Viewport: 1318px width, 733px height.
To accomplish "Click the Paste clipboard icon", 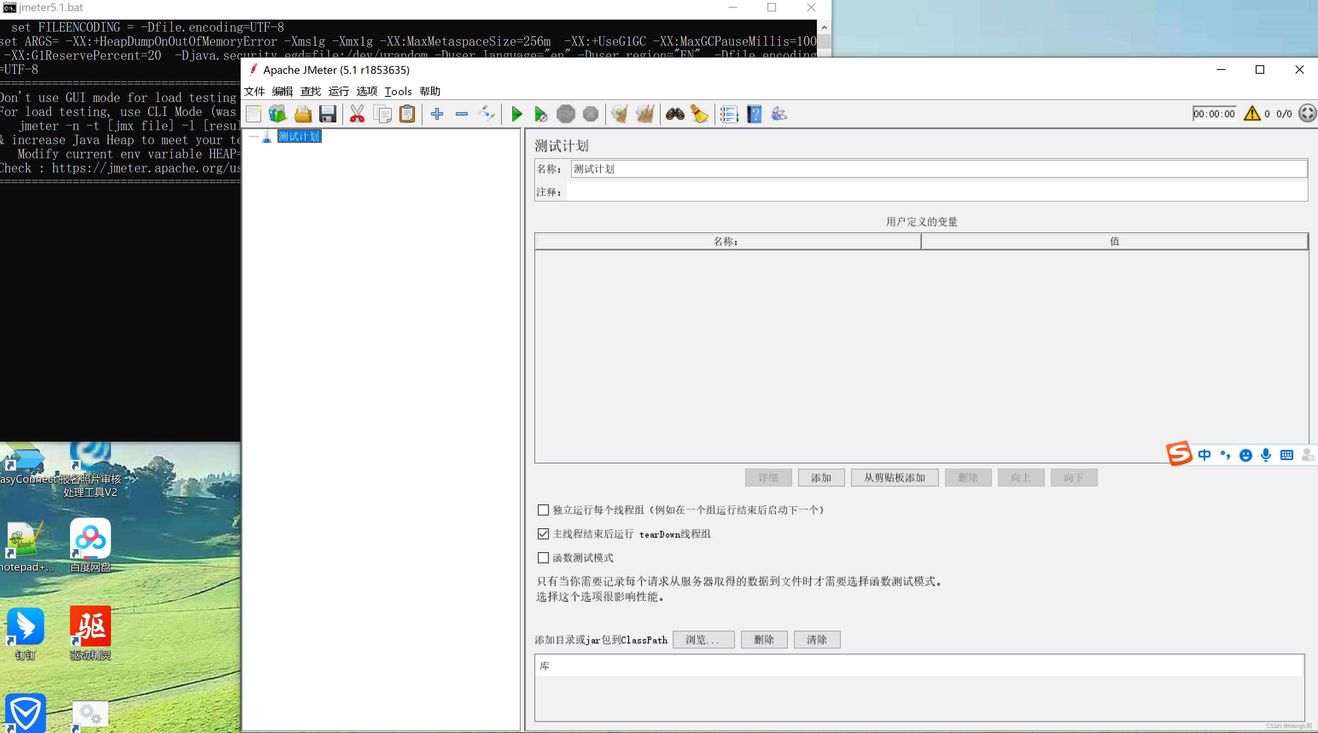I will 407,114.
